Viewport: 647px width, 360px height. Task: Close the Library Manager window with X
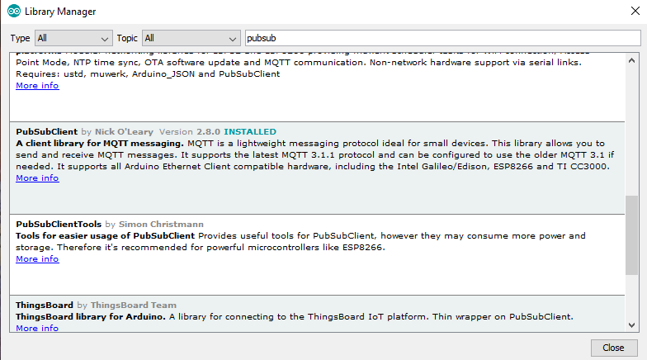pyautogui.click(x=635, y=12)
